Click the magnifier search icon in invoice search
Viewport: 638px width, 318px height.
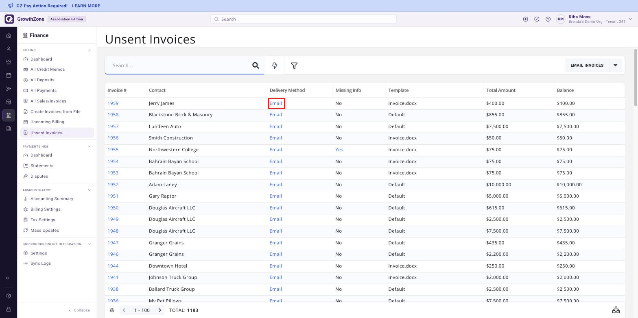[x=256, y=65]
